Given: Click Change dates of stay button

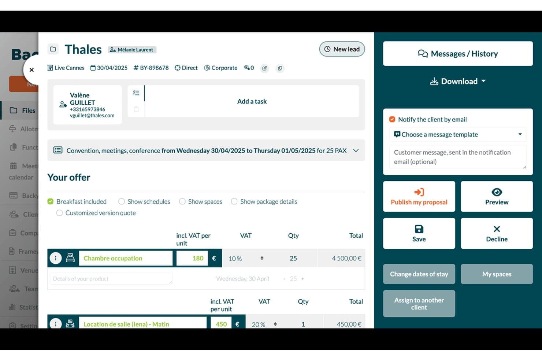Looking at the screenshot, I should coord(419,274).
